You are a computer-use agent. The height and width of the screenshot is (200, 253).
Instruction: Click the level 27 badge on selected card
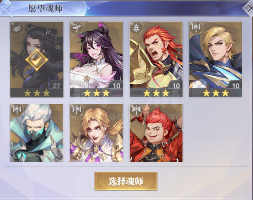click(56, 85)
